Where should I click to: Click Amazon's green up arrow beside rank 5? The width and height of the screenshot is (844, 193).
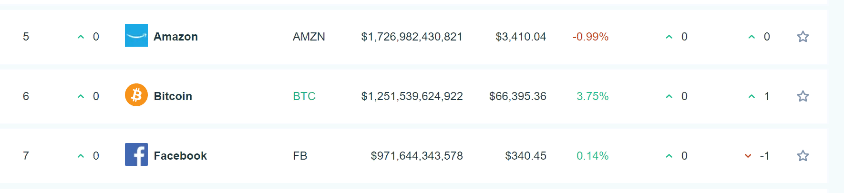81,37
